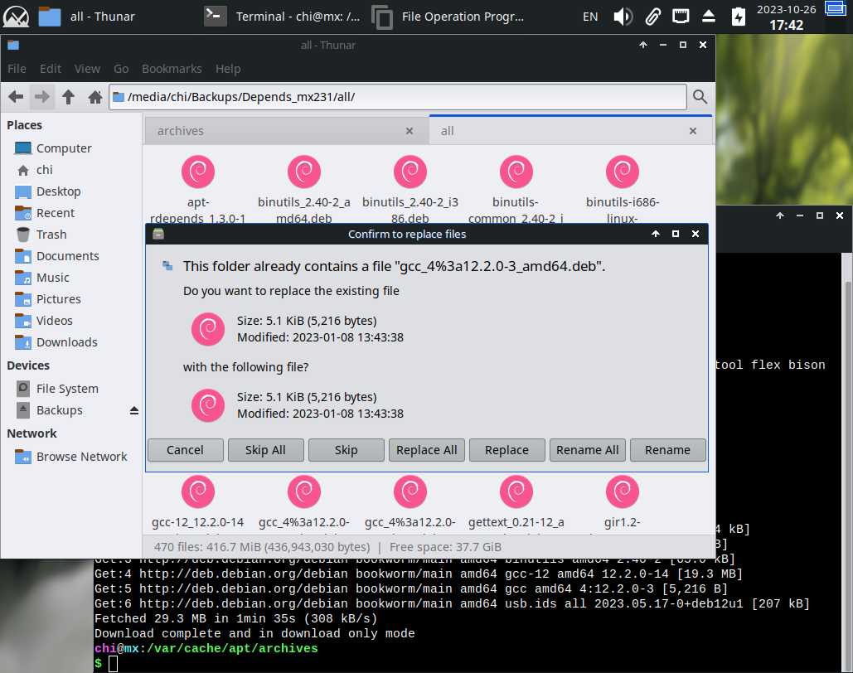Go up to parent folder

click(x=69, y=97)
